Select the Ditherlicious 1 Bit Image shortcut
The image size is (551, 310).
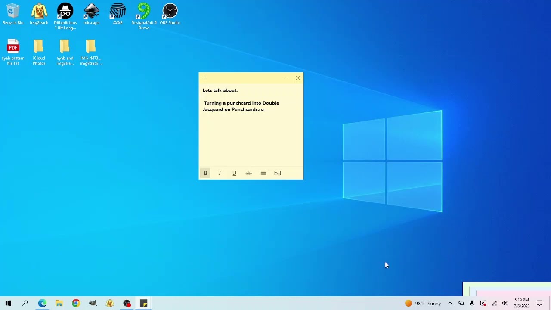tap(65, 17)
